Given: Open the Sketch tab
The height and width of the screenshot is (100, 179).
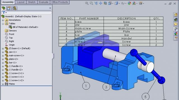Looking at the screenshot, I should coord(32,2).
